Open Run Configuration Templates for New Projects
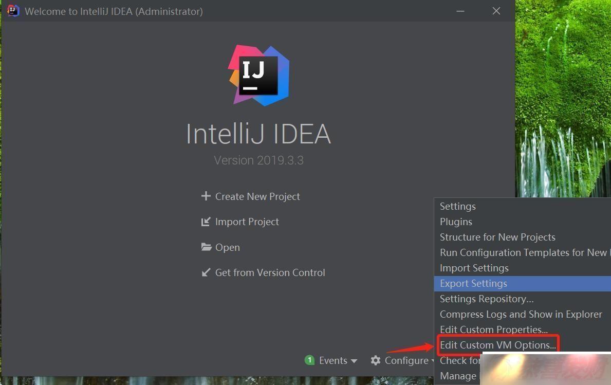This screenshot has width=611, height=385. tap(523, 252)
